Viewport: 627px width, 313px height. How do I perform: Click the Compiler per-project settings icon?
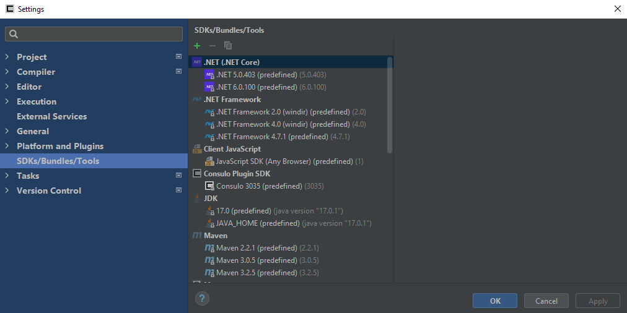(x=178, y=72)
